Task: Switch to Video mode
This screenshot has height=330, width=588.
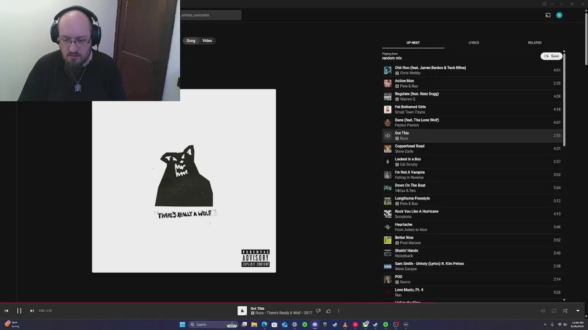Action: point(207,41)
